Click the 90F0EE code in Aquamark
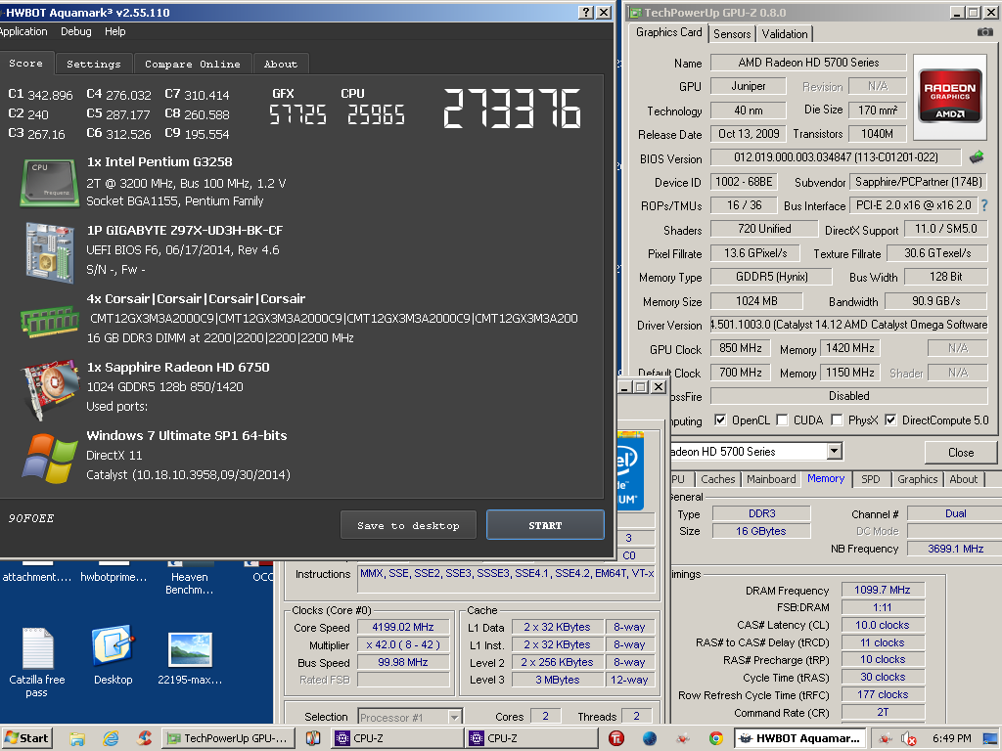Image resolution: width=1002 pixels, height=751 pixels. click(30, 518)
